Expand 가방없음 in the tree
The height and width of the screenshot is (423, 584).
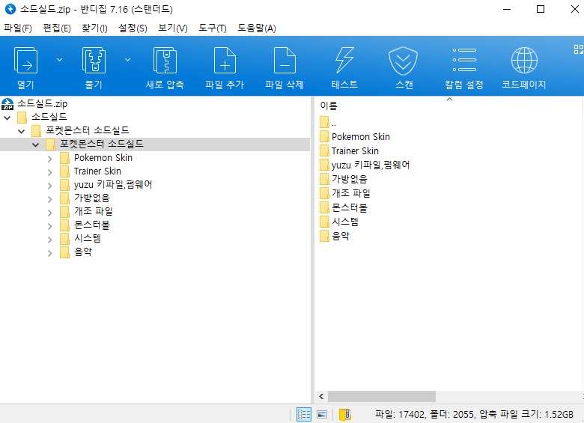click(50, 199)
